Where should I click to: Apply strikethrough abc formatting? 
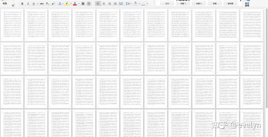tap(42, 4)
